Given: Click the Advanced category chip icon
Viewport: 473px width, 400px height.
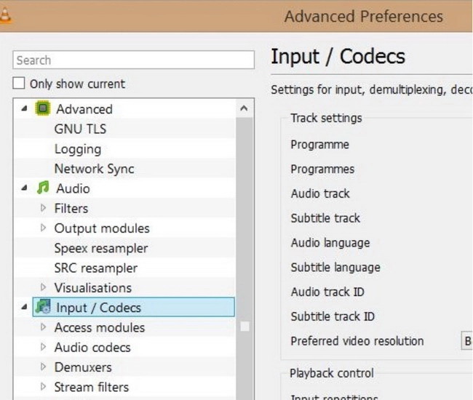Looking at the screenshot, I should pos(43,109).
